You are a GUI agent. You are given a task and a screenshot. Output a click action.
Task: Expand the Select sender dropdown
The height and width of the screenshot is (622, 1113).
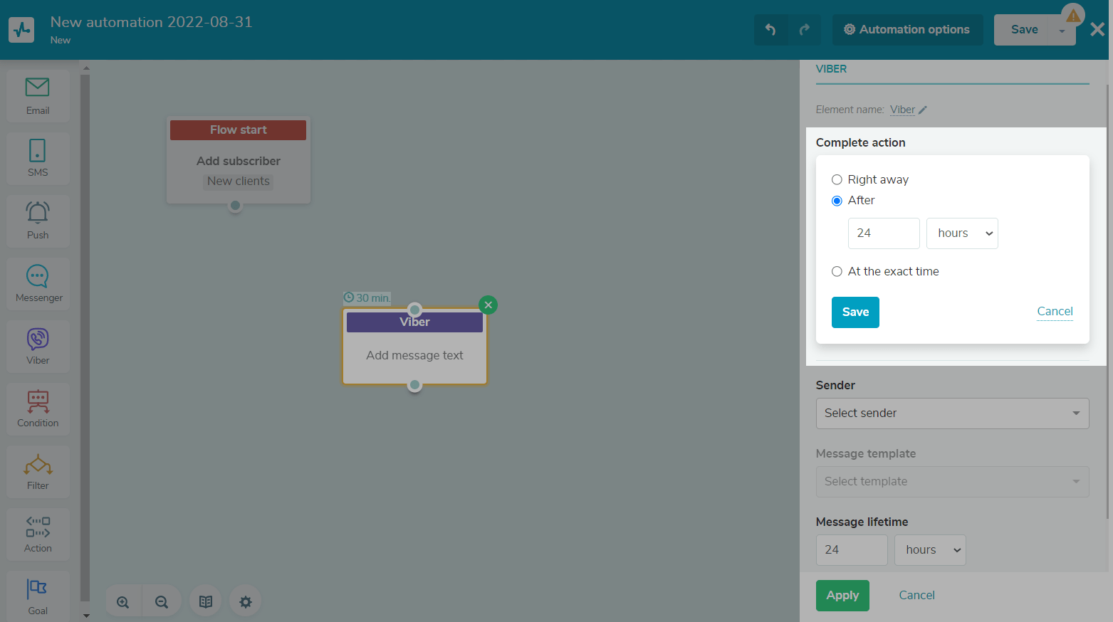[x=952, y=413]
